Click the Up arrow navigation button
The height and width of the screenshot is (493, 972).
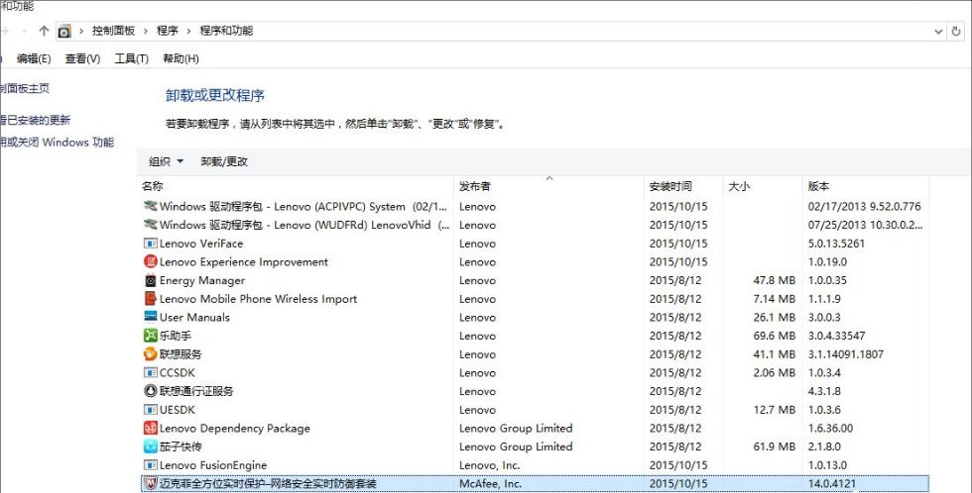coord(44,31)
